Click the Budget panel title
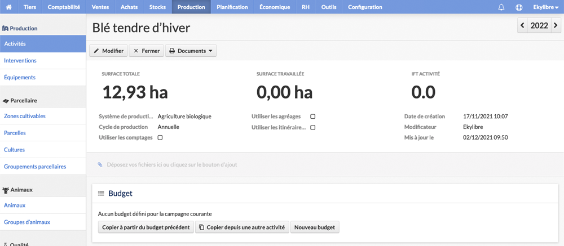This screenshot has width=564, height=246. pos(121,194)
